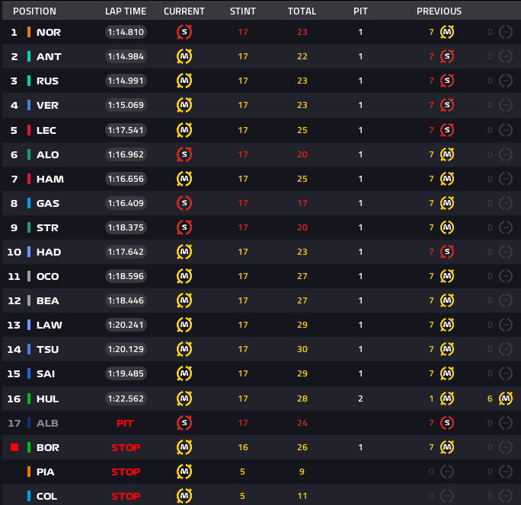Click the team color bar beside RUS

(29, 81)
